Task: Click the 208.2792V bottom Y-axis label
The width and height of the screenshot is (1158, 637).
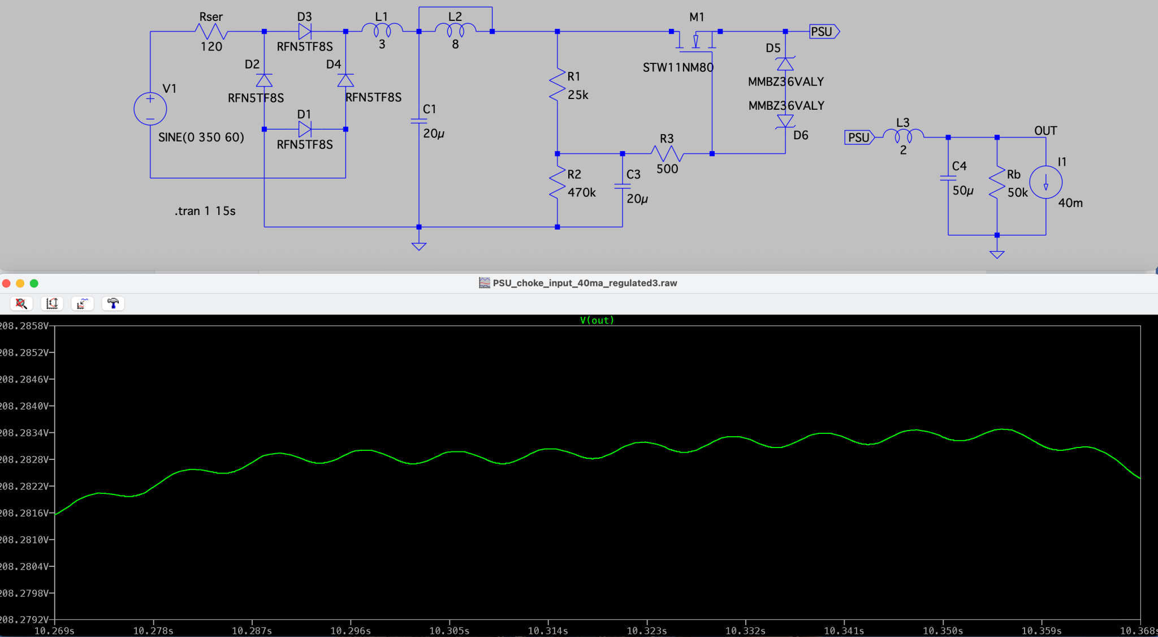Action: pos(24,619)
